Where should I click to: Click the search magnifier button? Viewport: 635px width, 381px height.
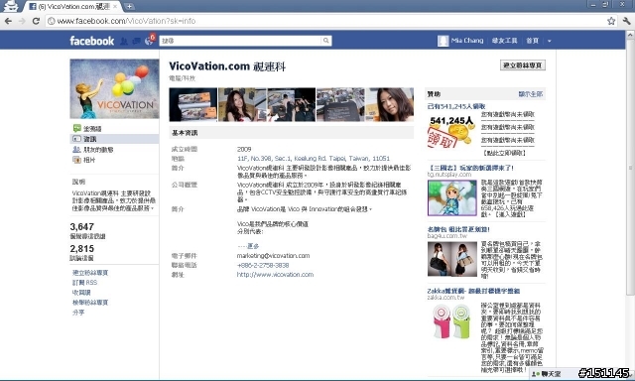tap(326, 41)
